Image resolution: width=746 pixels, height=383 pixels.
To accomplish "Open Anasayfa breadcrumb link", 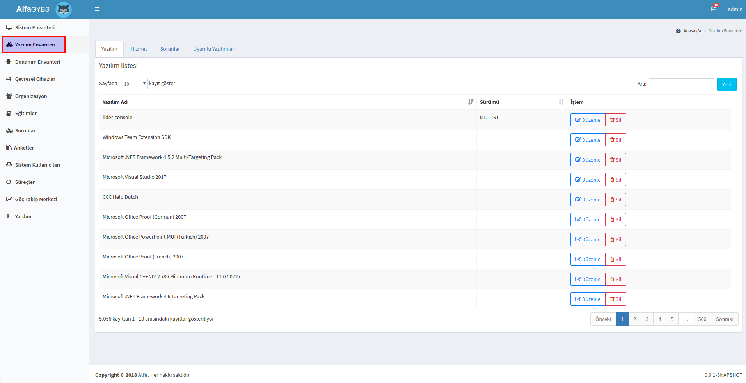I will pyautogui.click(x=692, y=31).
